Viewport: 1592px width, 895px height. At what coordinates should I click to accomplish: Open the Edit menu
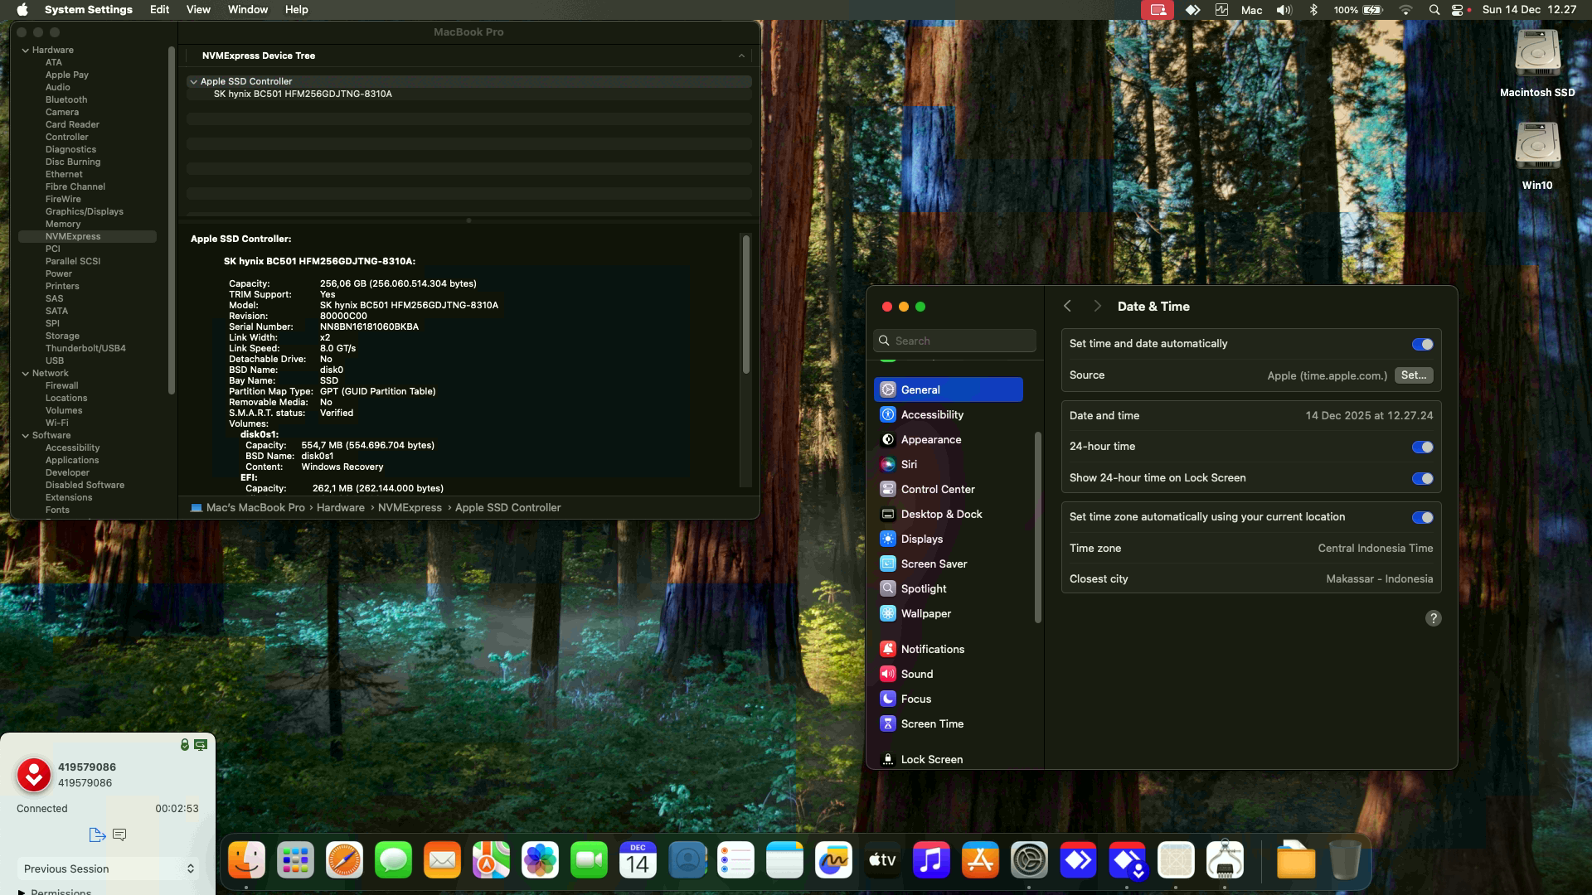159,10
